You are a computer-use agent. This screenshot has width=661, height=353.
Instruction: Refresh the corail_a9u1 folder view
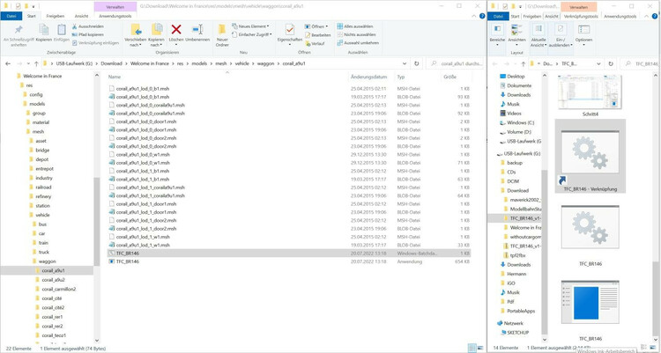point(417,63)
